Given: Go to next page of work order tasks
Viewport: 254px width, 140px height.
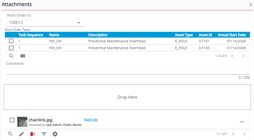Looking at the screenshot, I should (x=243, y=56).
